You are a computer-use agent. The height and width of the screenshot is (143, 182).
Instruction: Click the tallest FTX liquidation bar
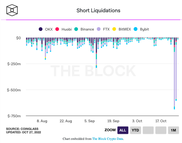(x=174, y=79)
